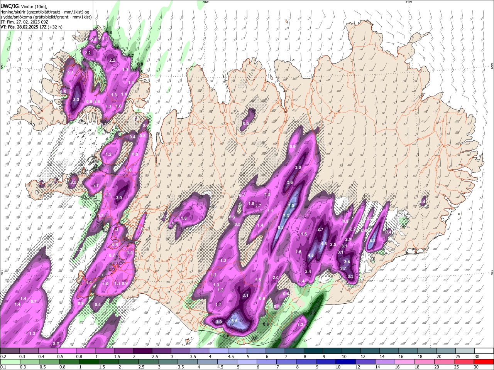The width and height of the screenshot is (494, 370).
Task: Click the dark purple 2 swatch in upper legend row
Action: 142,351
